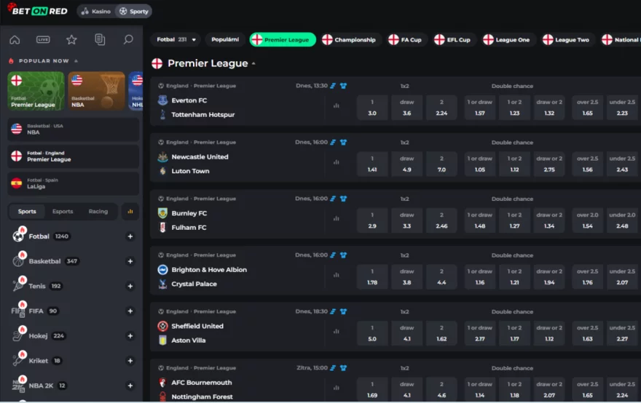The height and width of the screenshot is (403, 641).
Task: Open the bar chart icon beside Racing
Action: [130, 212]
